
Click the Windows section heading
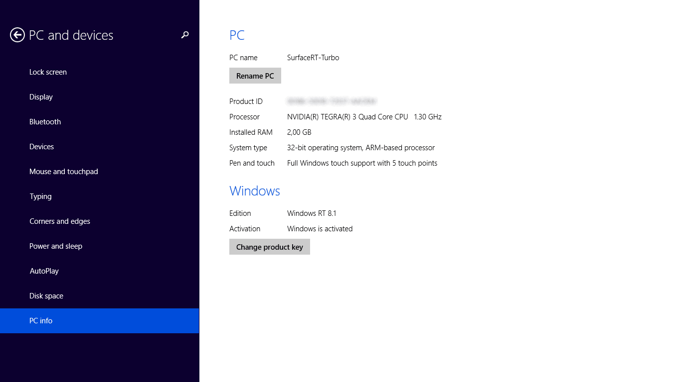pos(254,191)
